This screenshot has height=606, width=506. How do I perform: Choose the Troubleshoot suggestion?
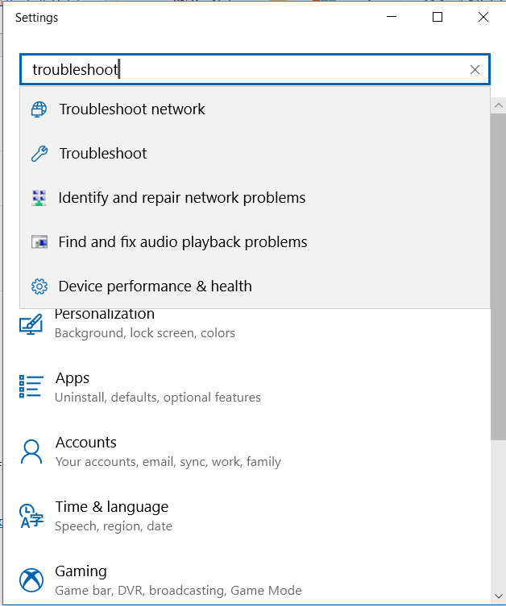click(x=255, y=154)
